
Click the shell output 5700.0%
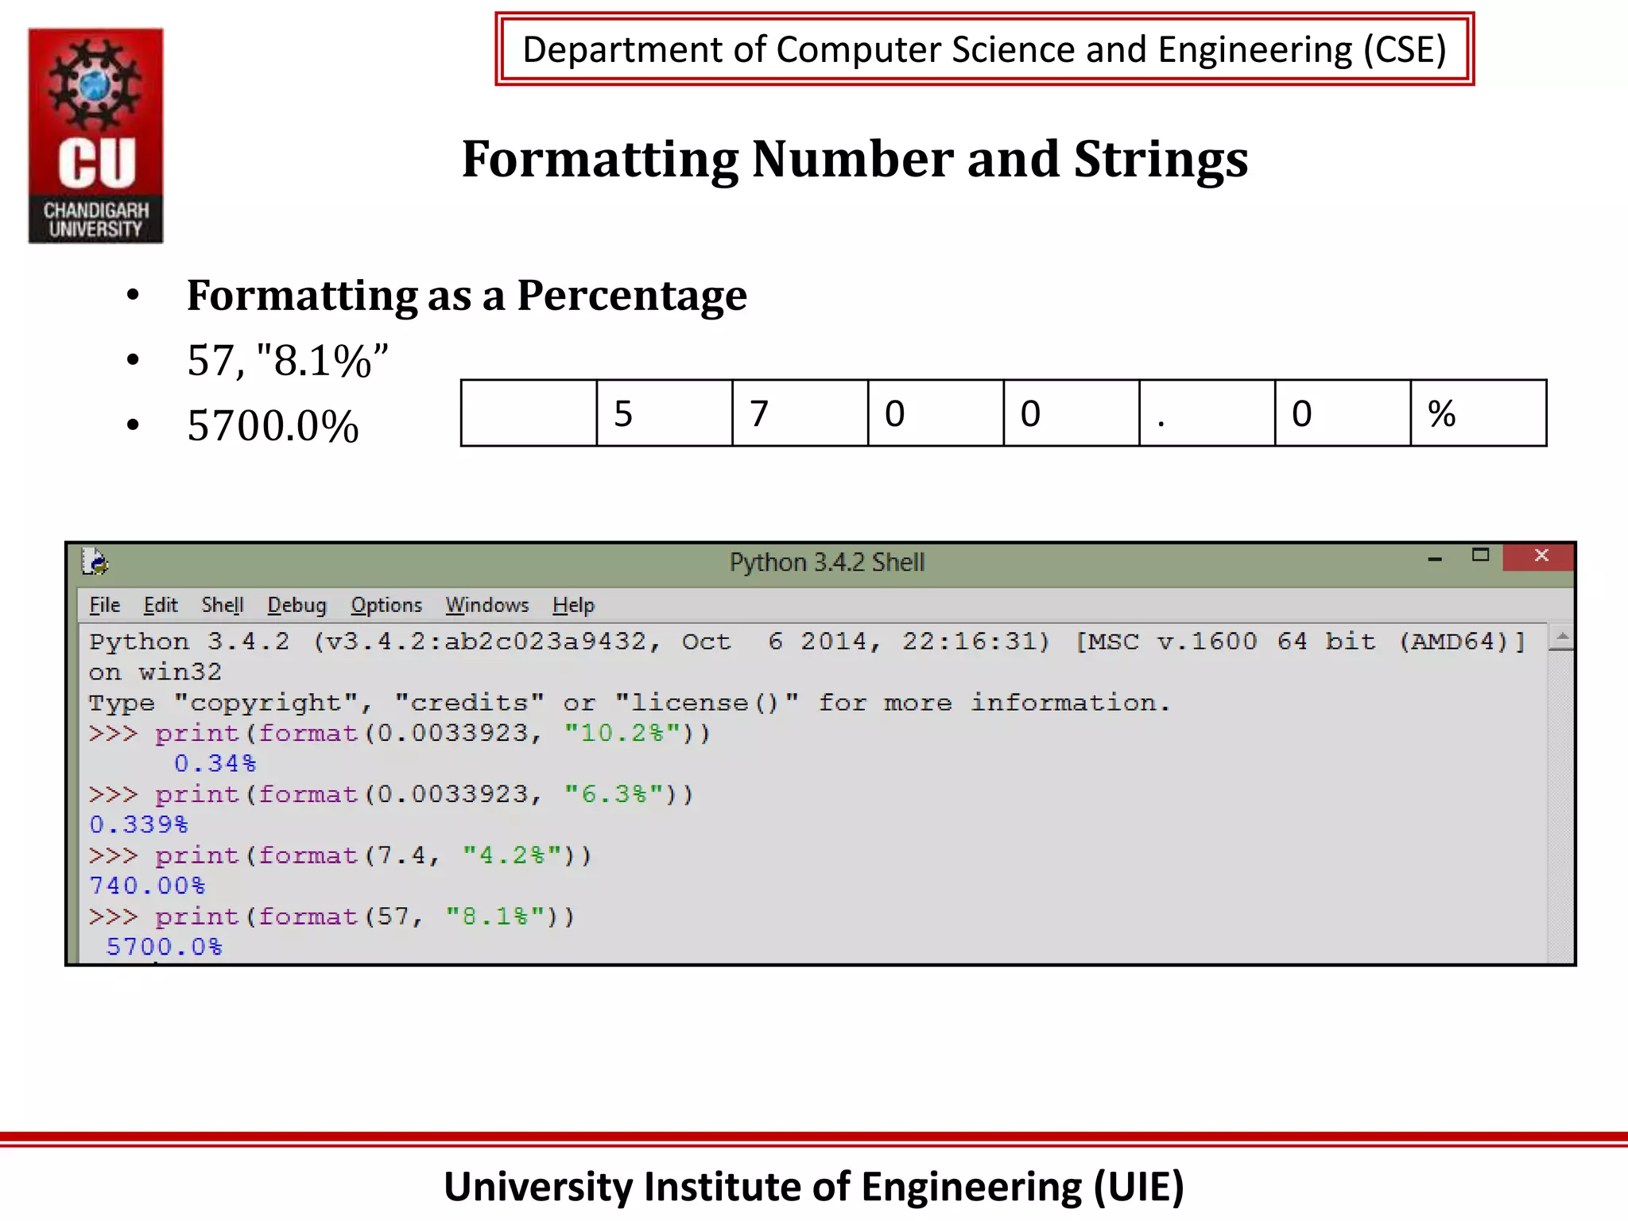click(164, 947)
